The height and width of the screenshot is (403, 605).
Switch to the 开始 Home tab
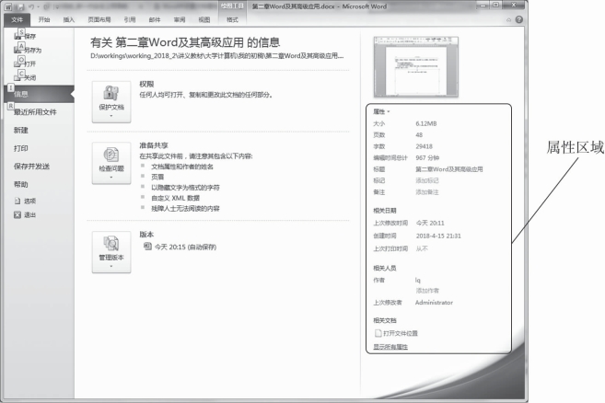44,19
